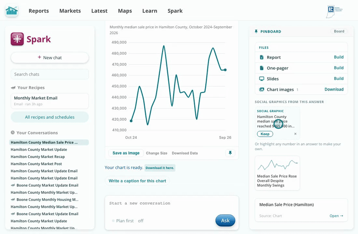Open the Learn page
Screen dimensions: 358x234
(149, 11)
